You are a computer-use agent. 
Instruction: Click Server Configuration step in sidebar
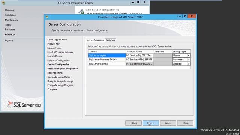(x=58, y=64)
